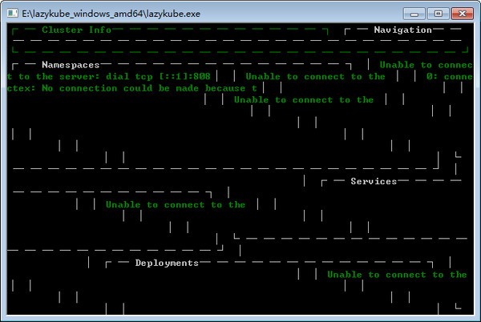Switch to the Services panel
The image size is (481, 322).
[x=374, y=182]
